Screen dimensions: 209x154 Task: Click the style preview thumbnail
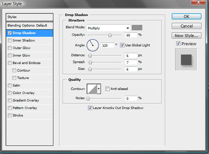pos(186,59)
